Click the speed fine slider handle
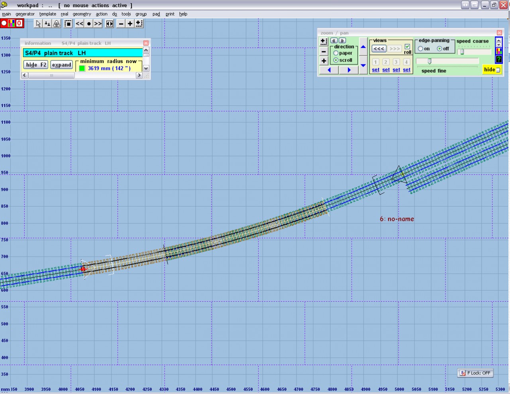The image size is (510, 394). [x=430, y=61]
